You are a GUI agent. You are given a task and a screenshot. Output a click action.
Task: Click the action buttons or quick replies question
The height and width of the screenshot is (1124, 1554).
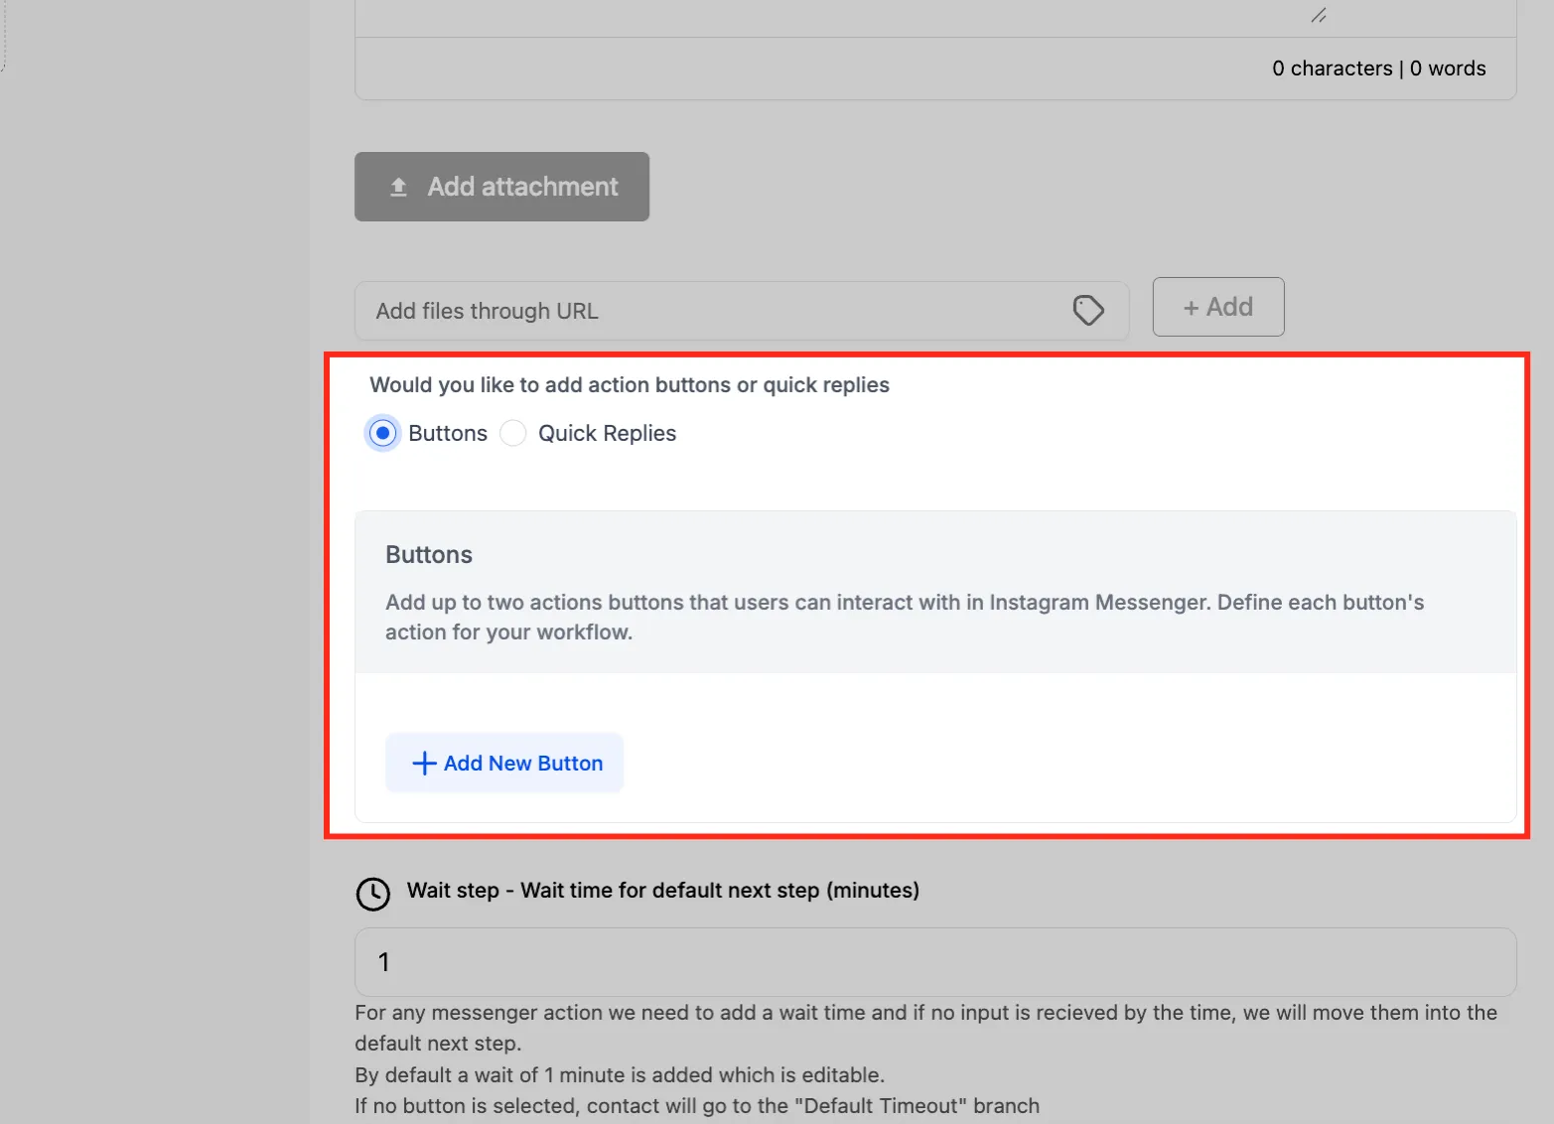(630, 384)
